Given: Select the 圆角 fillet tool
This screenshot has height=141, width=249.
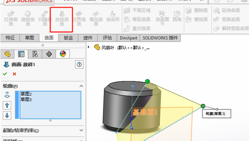Looking at the screenshot, I should click(177, 17).
